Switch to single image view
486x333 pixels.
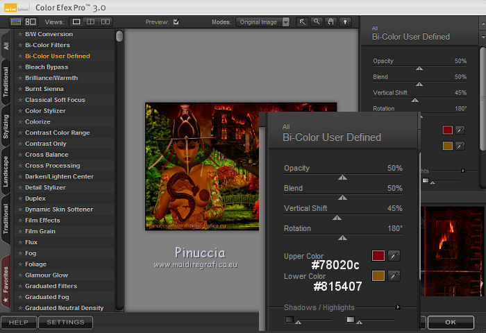click(x=77, y=22)
